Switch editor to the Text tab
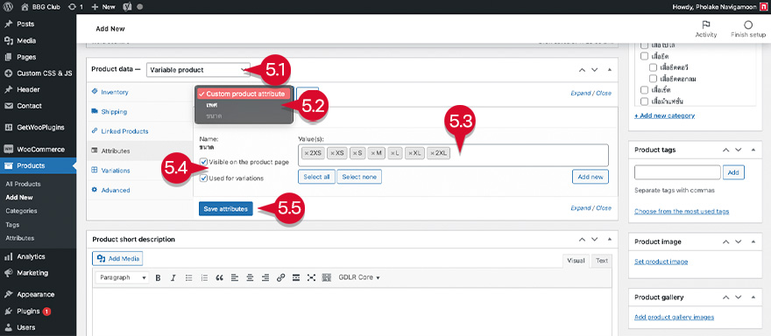Viewport: 771px width, 336px height. tap(602, 261)
